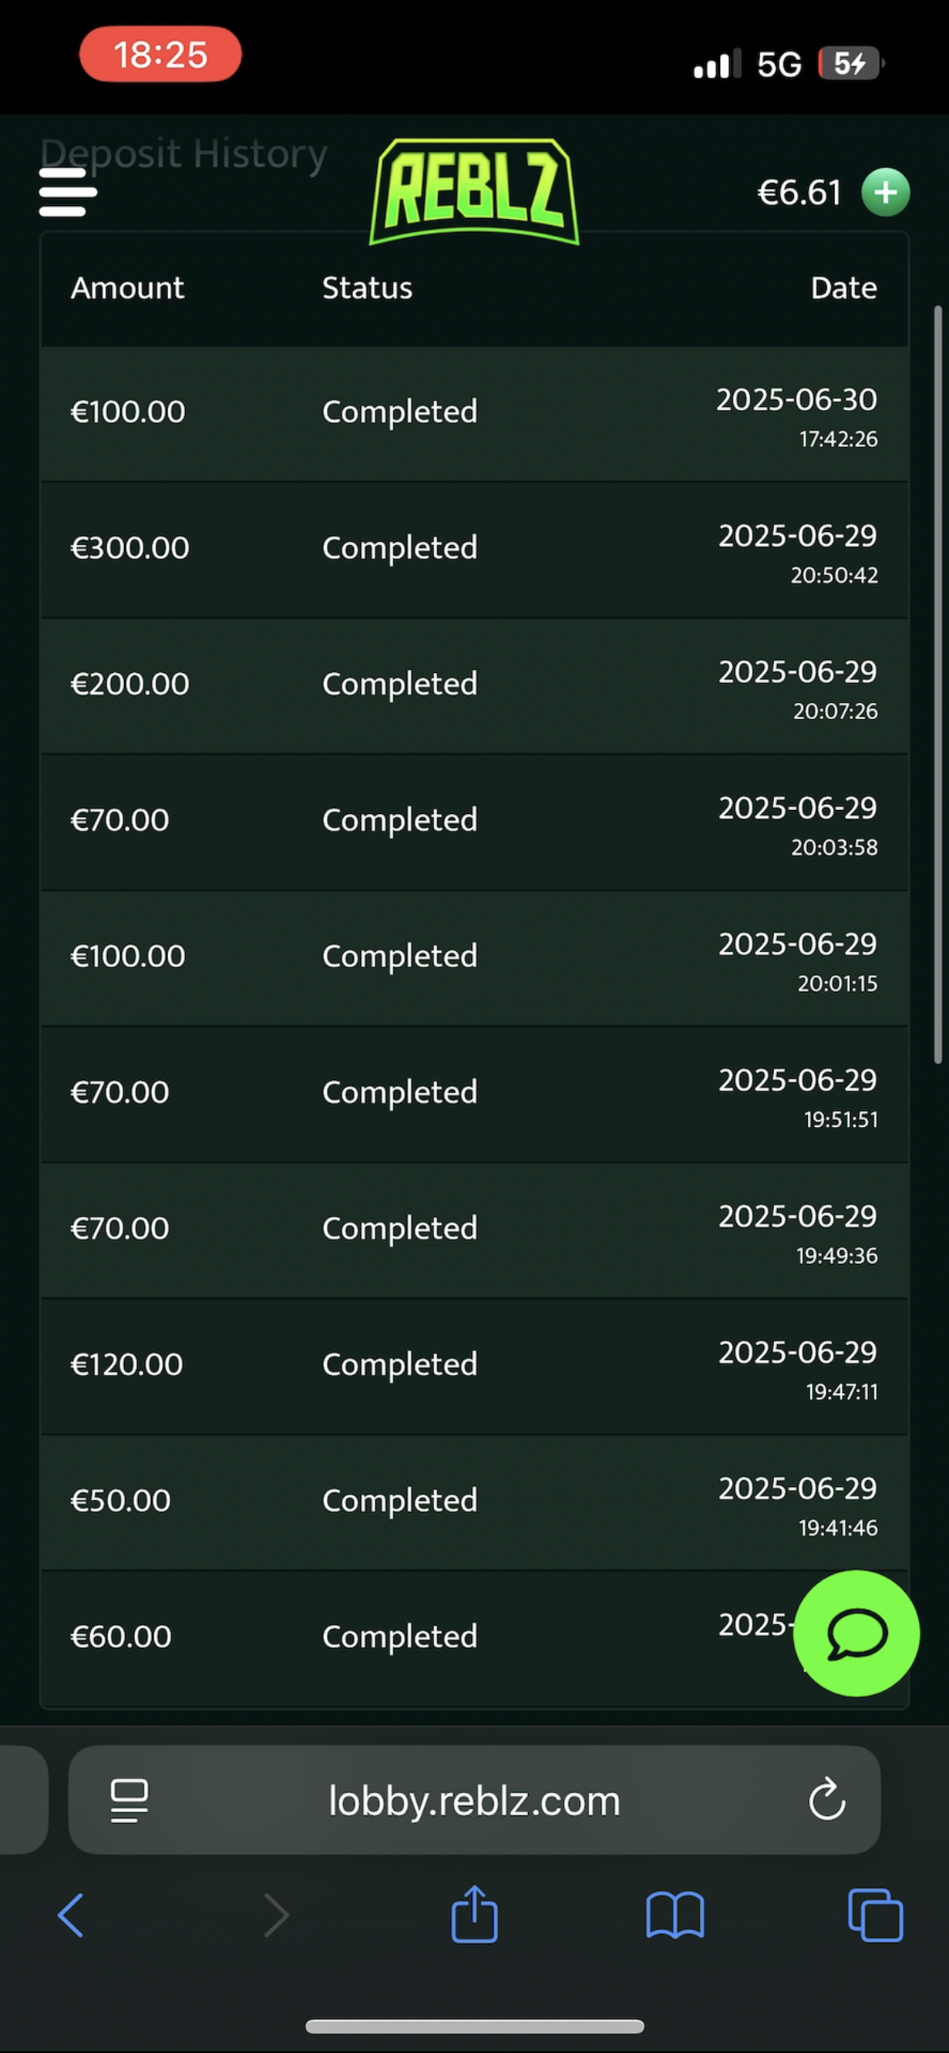Screen dimensions: 949x2053
Task: Click the Status column header
Action: 367,289
